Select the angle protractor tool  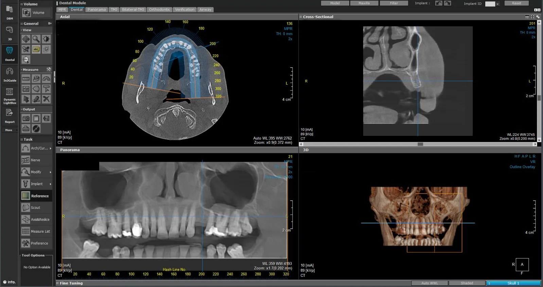tap(46, 79)
